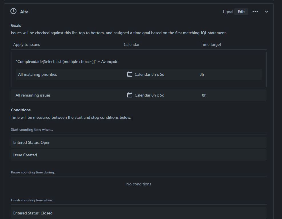Select "Entered Status: Closed" finish condition
Screen dimensions: 282x219
139,213
